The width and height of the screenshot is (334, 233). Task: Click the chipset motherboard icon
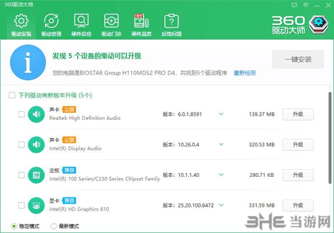[x=36, y=175]
